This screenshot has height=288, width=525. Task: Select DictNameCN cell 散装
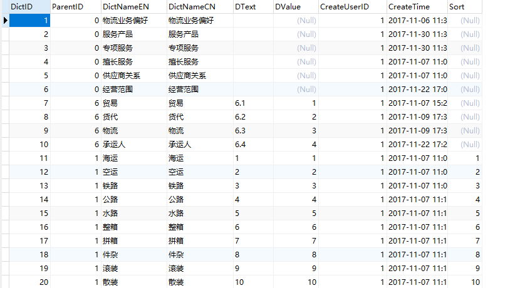point(200,282)
